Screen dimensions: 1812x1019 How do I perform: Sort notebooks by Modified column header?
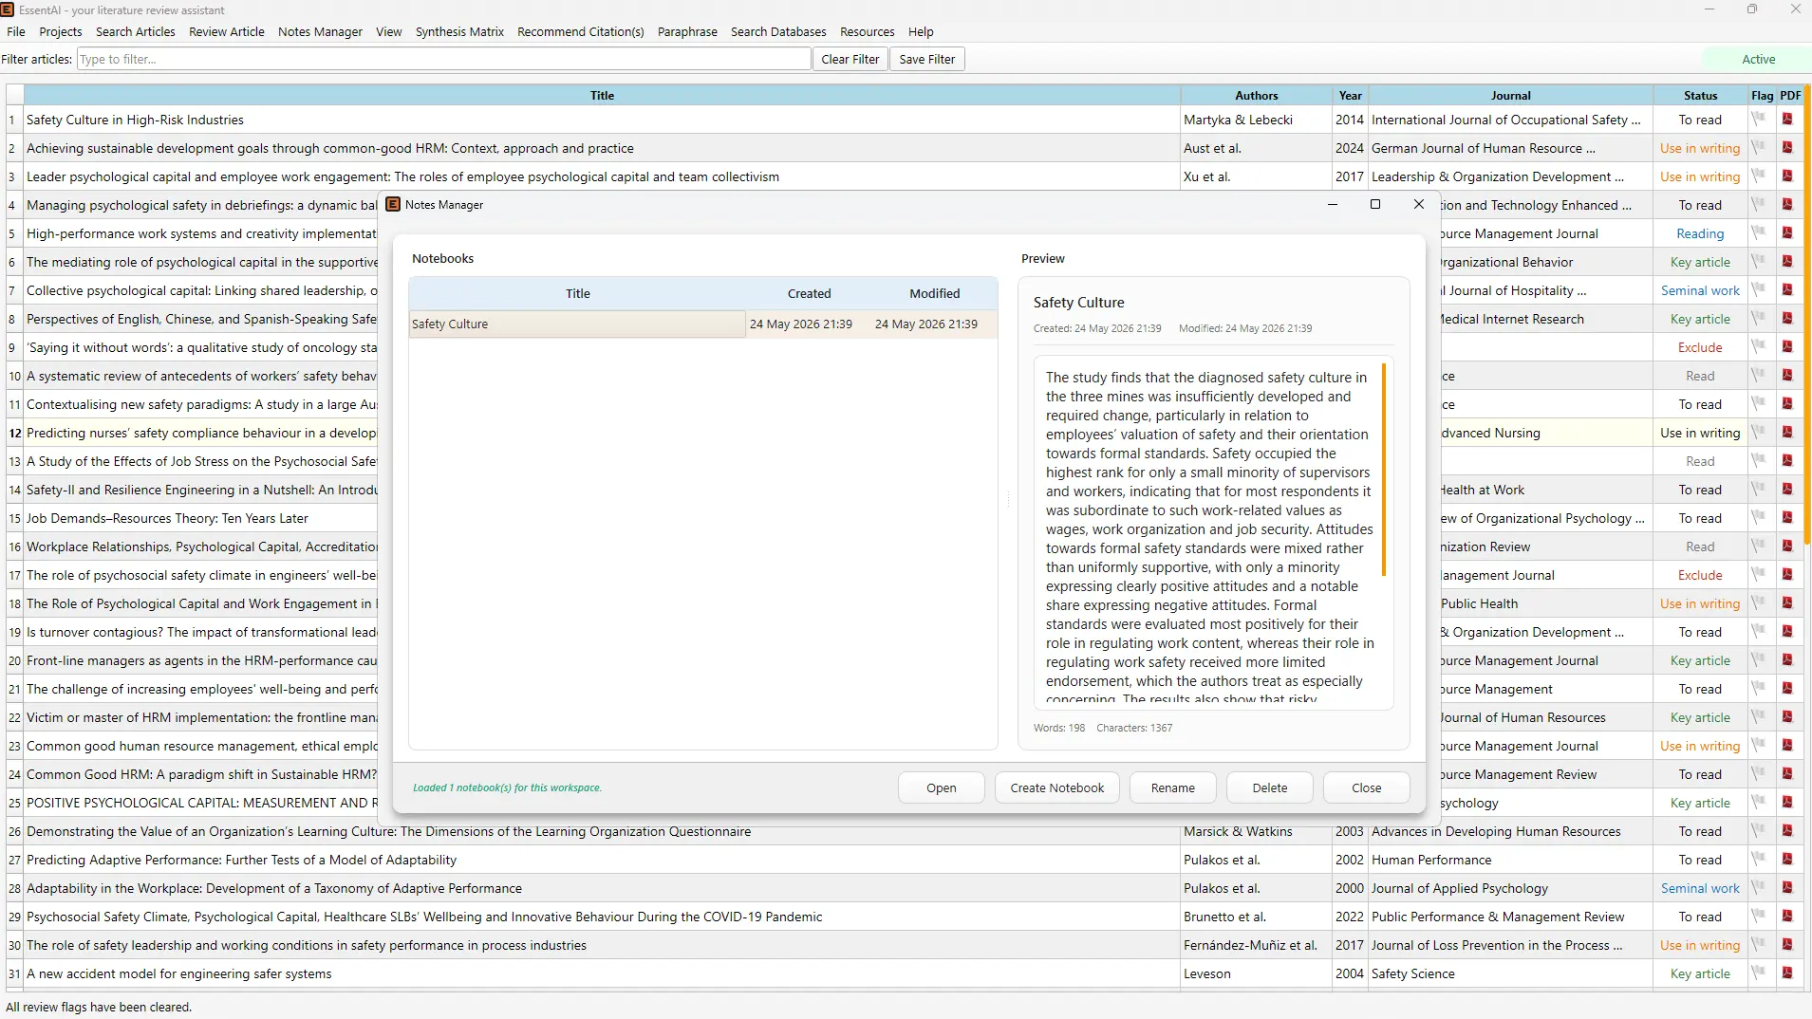[x=935, y=293]
